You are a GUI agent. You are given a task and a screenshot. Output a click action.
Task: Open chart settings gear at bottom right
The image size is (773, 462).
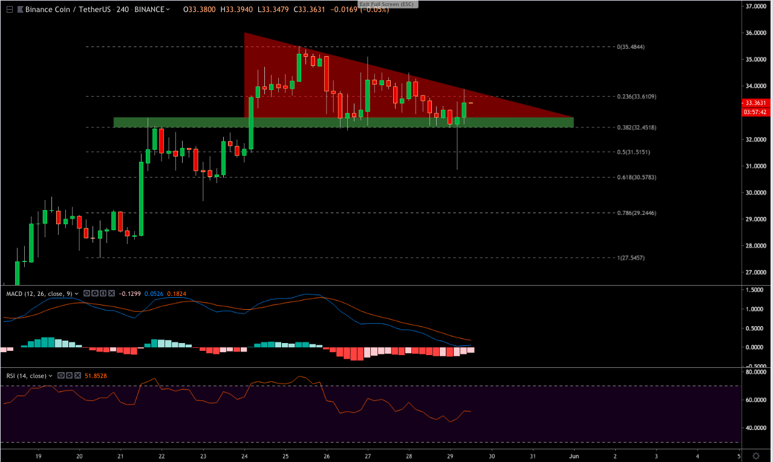coord(756,455)
